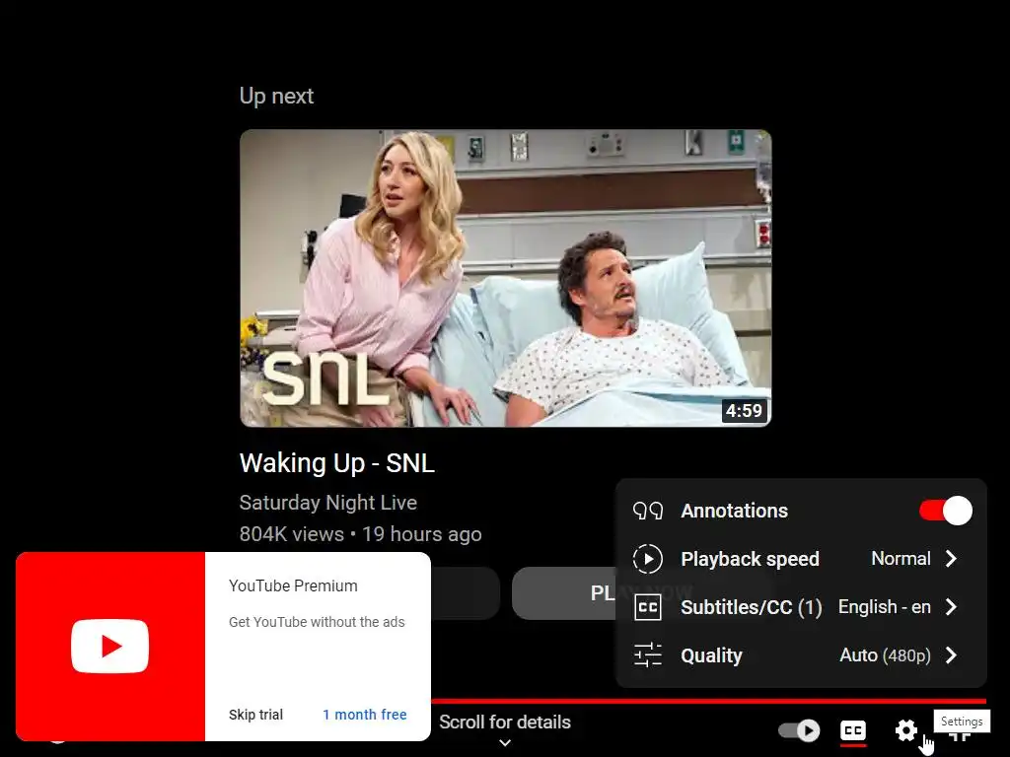Click the Playback speed circle icon

(x=647, y=559)
